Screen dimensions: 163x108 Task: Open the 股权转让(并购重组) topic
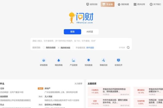pos(53,104)
